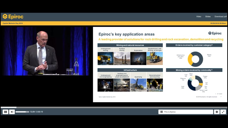Screen dimensions: 228x128
Task: Click the Deconstruction and recycling photo
Action: coord(155,85)
